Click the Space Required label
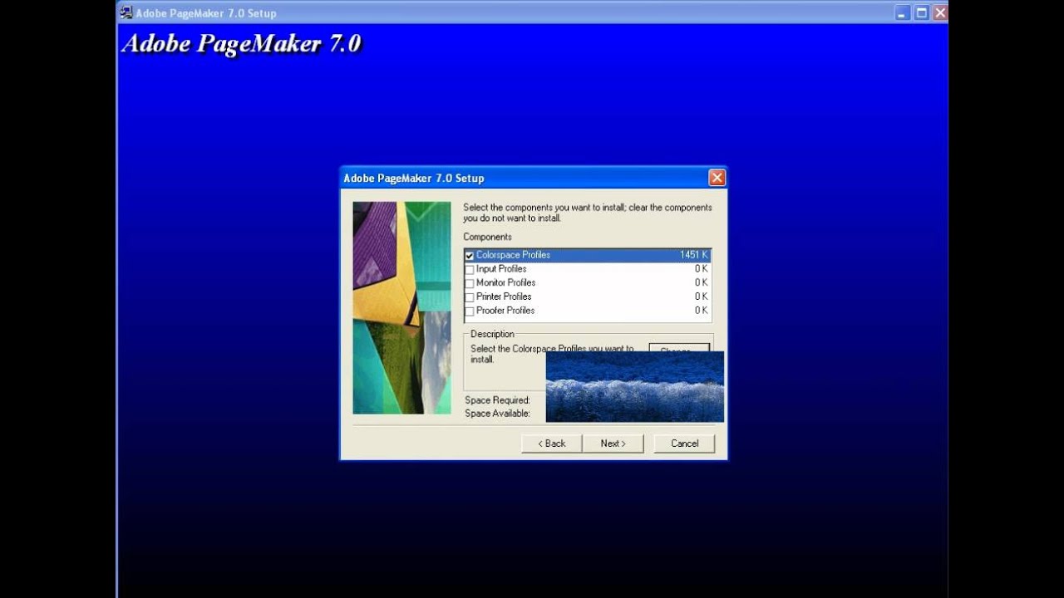This screenshot has height=598, width=1064. pos(497,400)
